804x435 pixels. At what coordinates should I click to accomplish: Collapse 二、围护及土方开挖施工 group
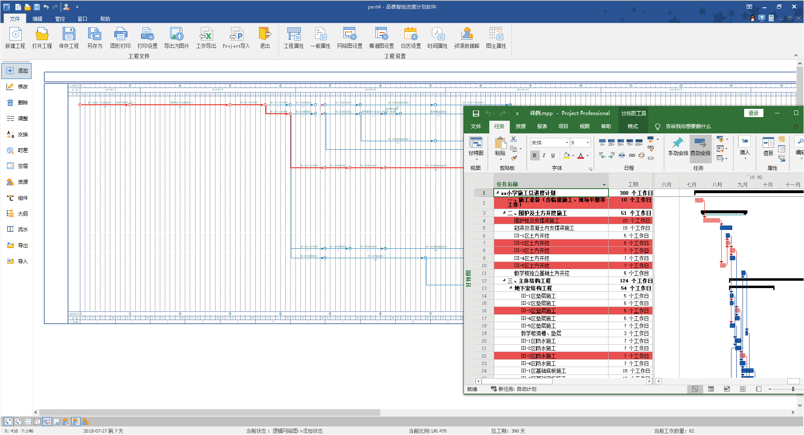point(504,212)
